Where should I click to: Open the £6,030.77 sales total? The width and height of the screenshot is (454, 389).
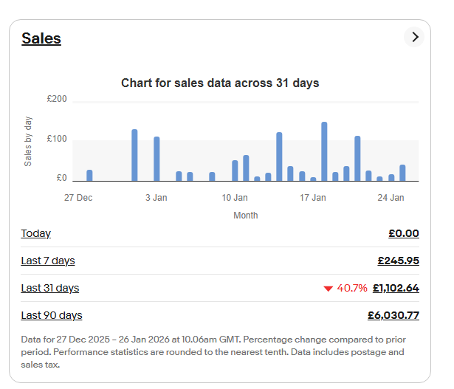point(393,315)
